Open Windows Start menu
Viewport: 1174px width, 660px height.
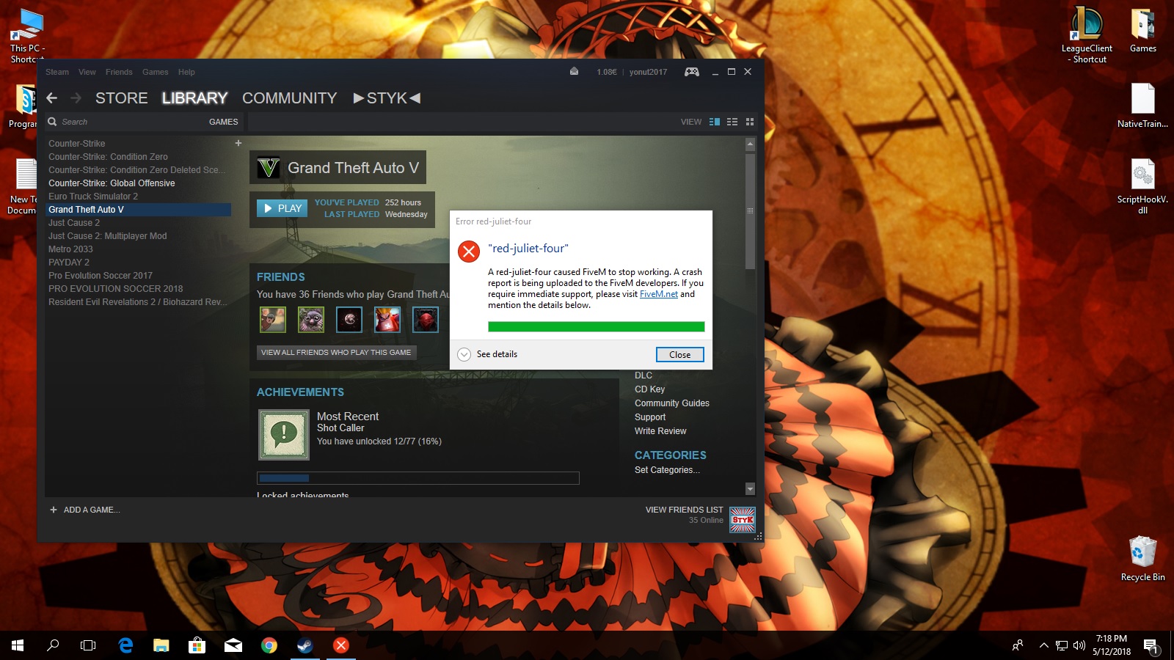(x=18, y=645)
